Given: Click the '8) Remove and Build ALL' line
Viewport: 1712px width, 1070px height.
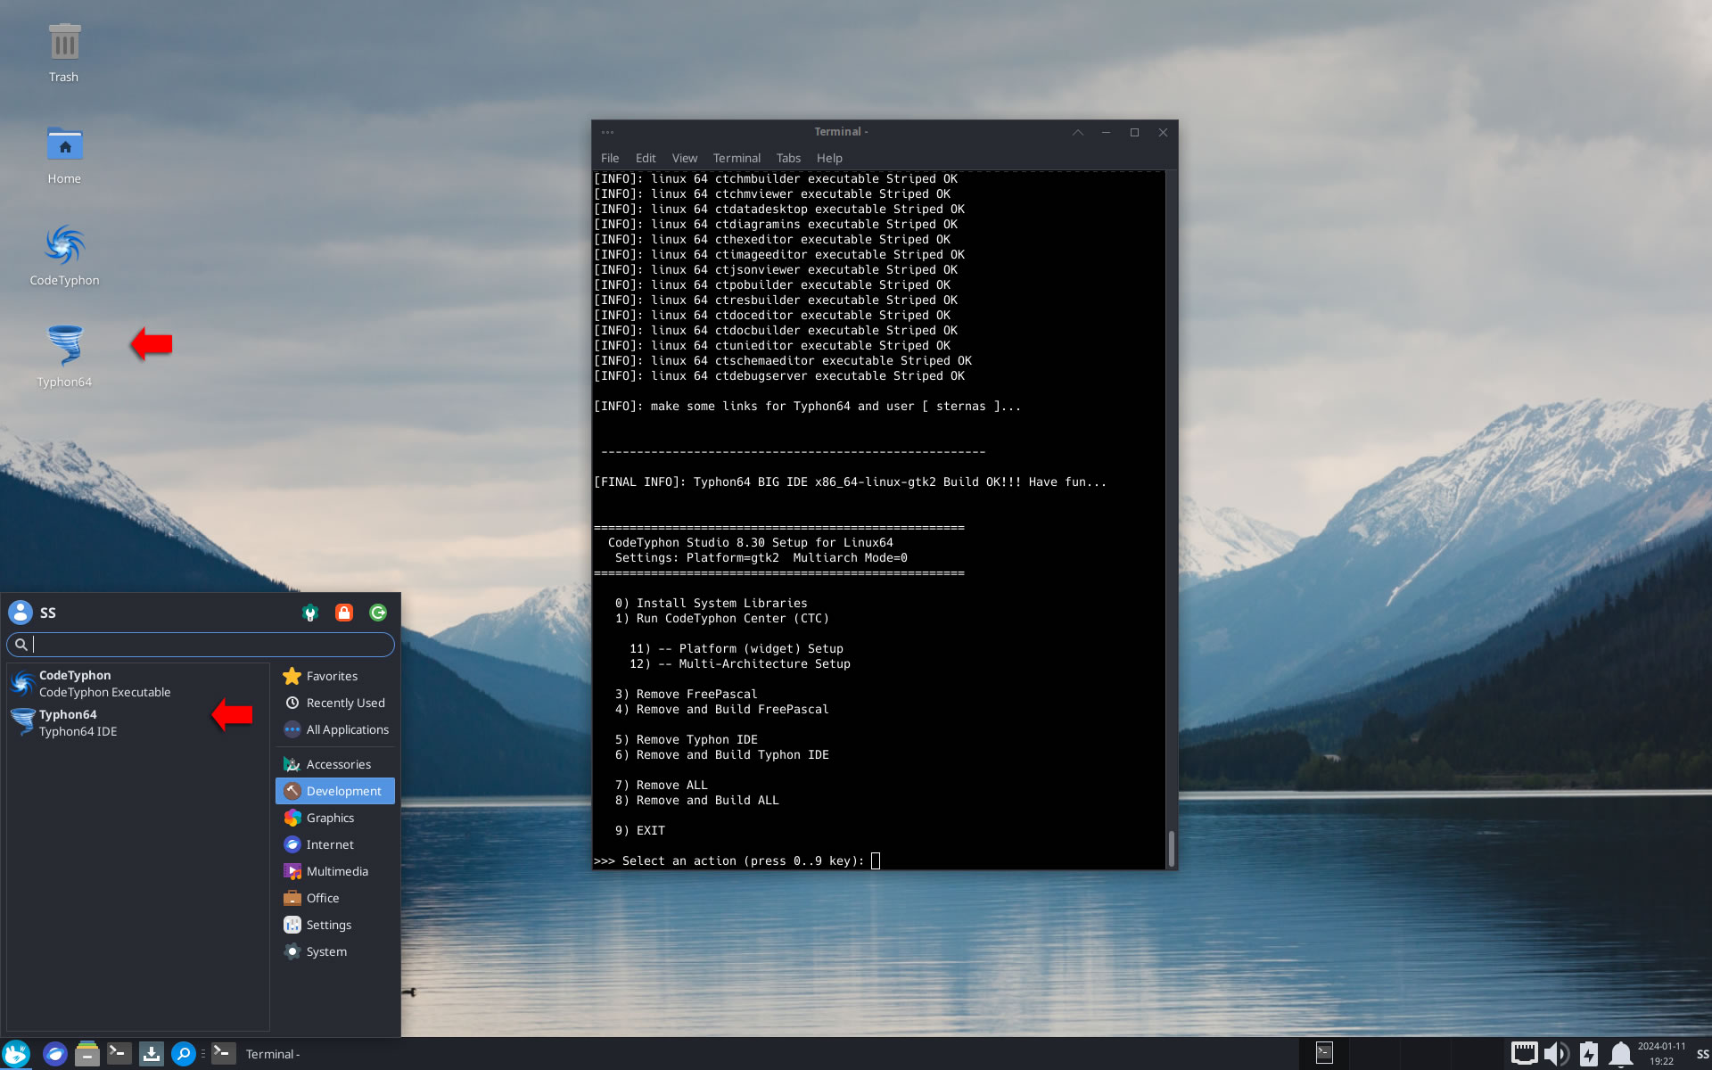Looking at the screenshot, I should click(x=697, y=800).
